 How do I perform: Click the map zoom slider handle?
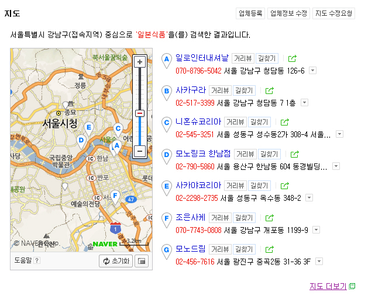coord(140,113)
